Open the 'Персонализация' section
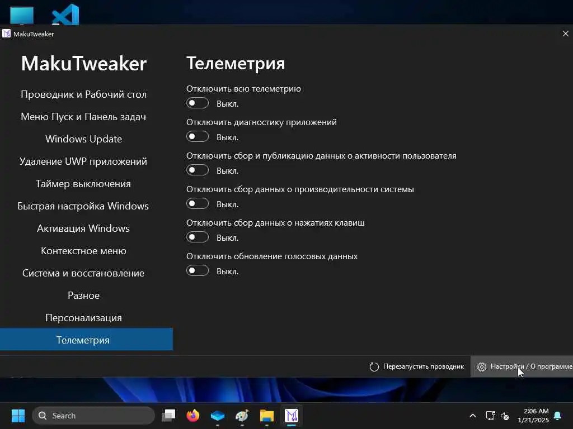The width and height of the screenshot is (573, 429). 84,318
